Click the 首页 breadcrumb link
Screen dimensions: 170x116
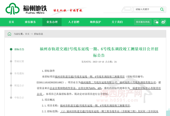[x=27, y=34]
